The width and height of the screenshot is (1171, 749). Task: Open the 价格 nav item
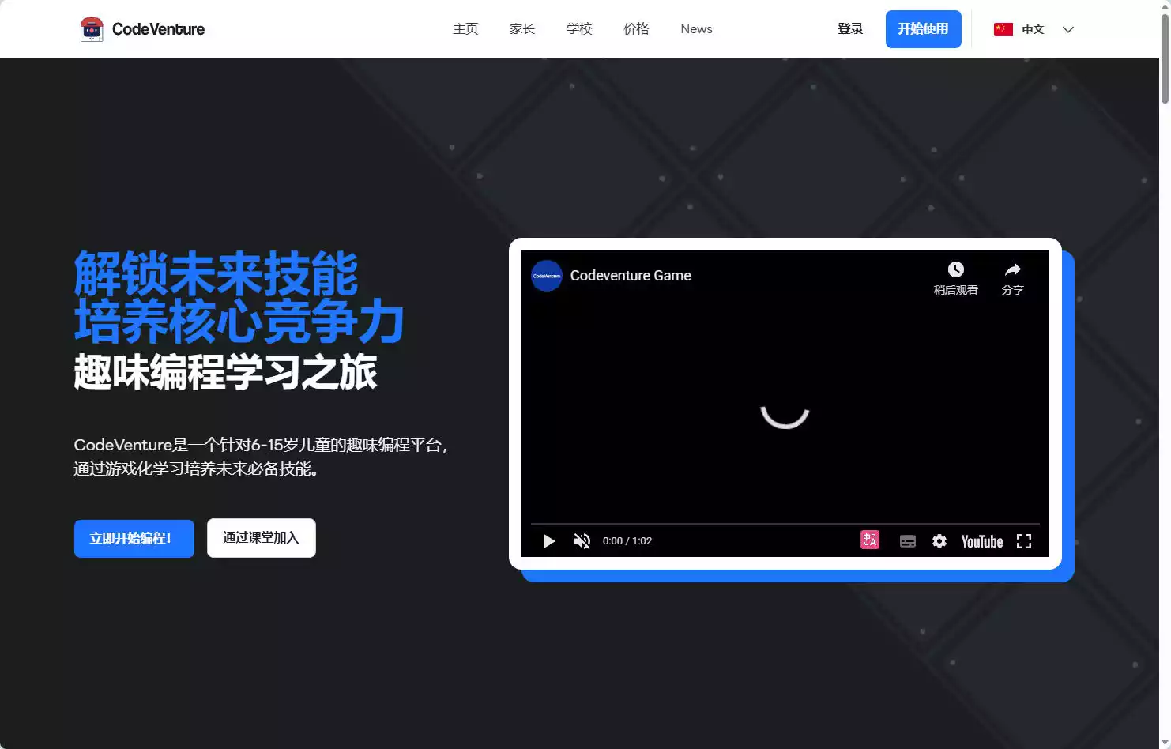636,29
